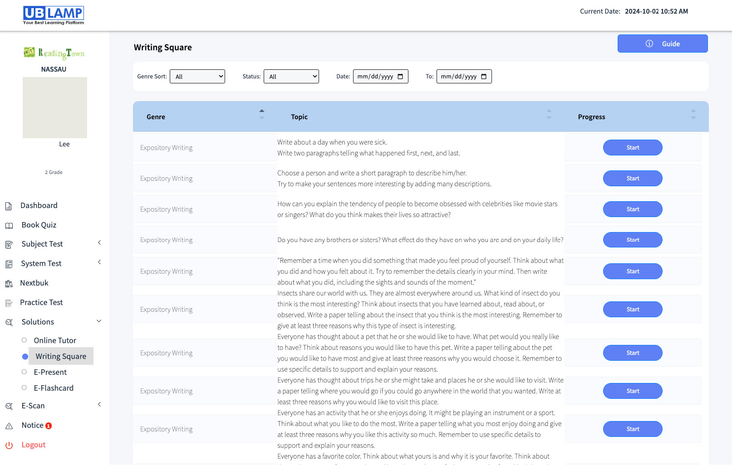Open the Genre Sort dropdown
This screenshot has width=732, height=465.
tap(197, 77)
